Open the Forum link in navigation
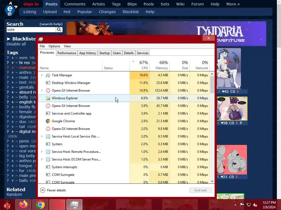 198,4
